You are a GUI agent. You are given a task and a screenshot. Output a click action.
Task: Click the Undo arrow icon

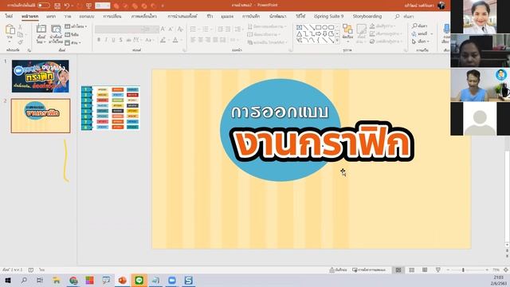point(67,6)
